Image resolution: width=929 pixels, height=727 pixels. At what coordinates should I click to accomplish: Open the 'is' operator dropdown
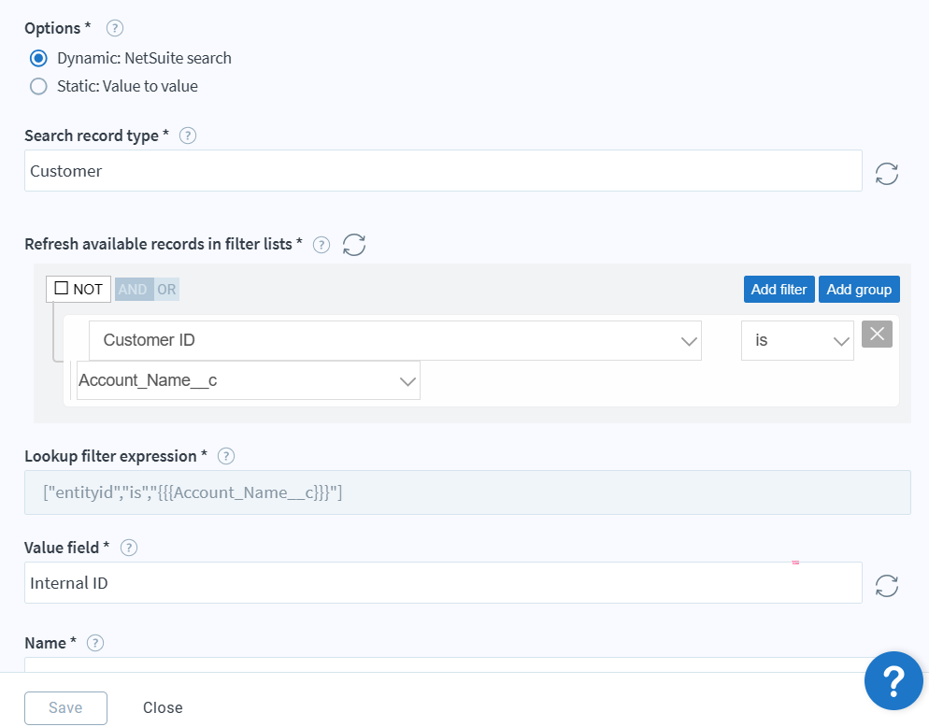coord(797,340)
